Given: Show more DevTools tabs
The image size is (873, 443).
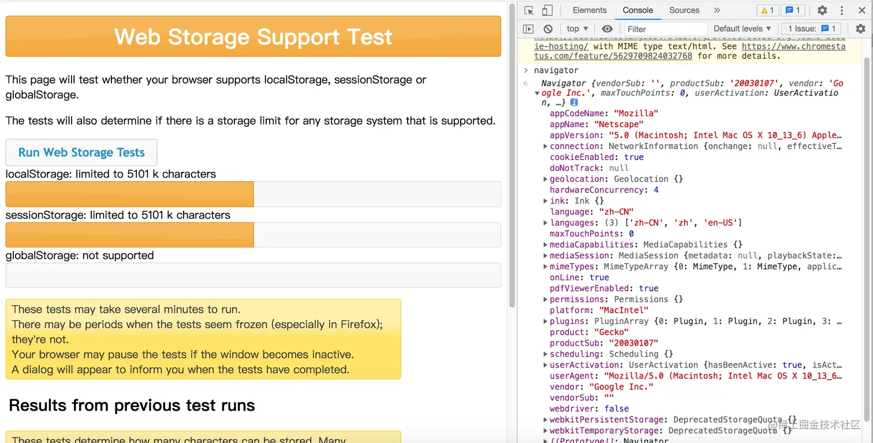Looking at the screenshot, I should [x=717, y=10].
